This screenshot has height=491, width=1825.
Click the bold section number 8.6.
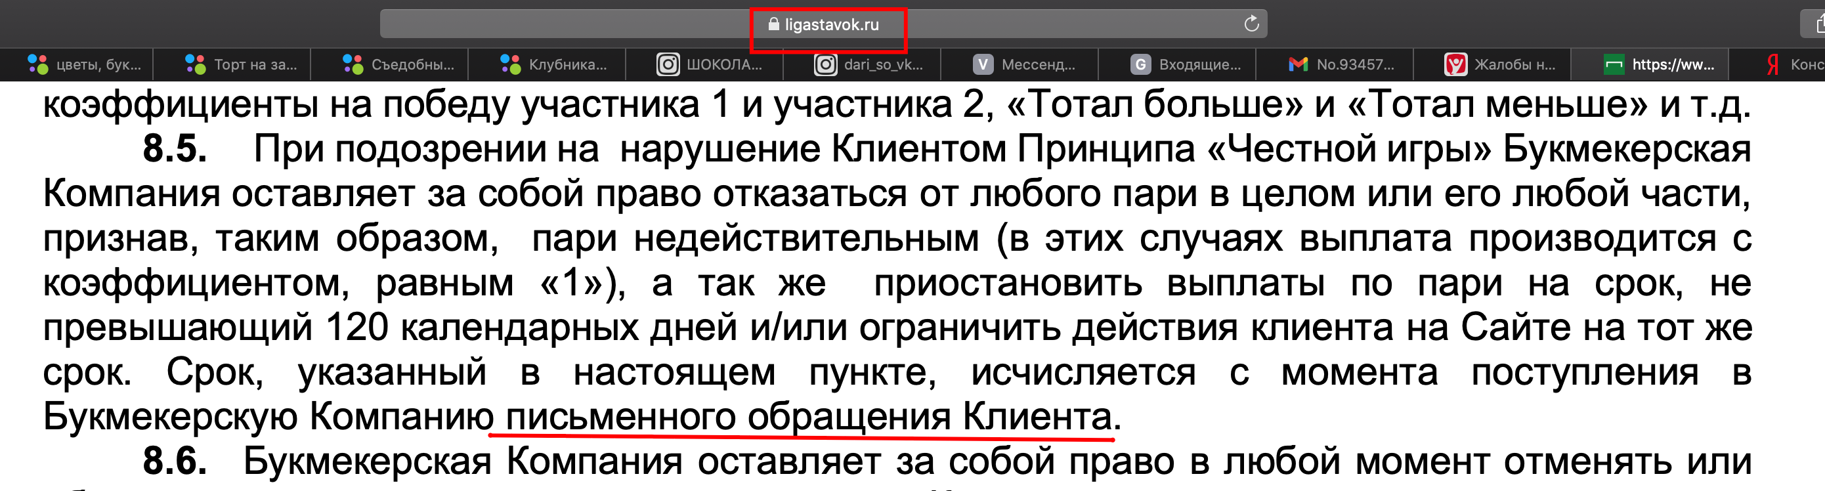pyautogui.click(x=174, y=461)
